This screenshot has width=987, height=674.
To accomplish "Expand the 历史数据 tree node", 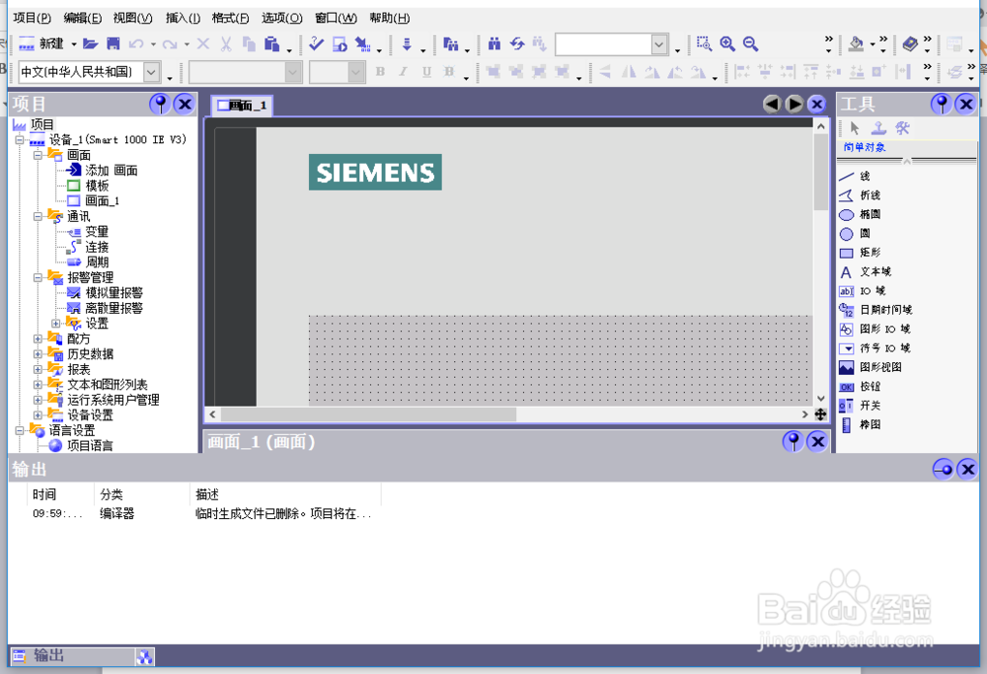I will point(38,354).
